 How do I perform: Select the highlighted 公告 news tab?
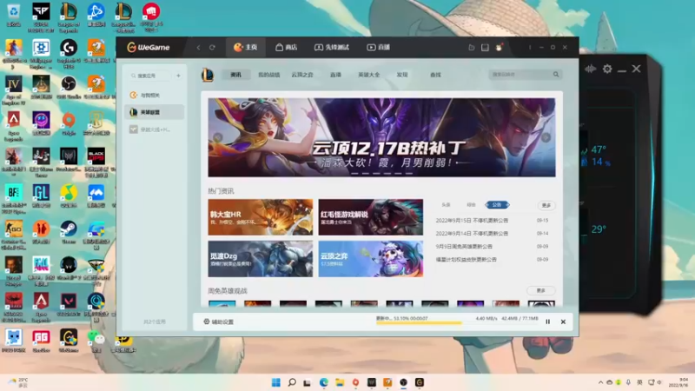pyautogui.click(x=497, y=205)
